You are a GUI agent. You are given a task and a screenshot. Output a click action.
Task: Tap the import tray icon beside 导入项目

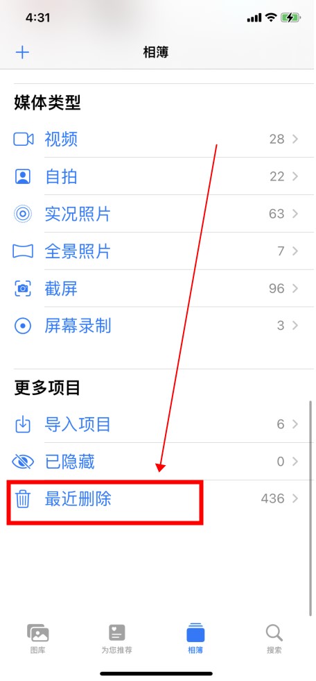[23, 424]
